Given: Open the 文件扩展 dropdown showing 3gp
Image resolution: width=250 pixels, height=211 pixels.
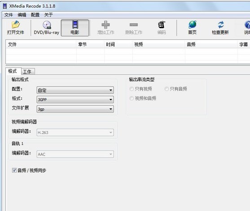Looking at the screenshot, I should (75, 109).
